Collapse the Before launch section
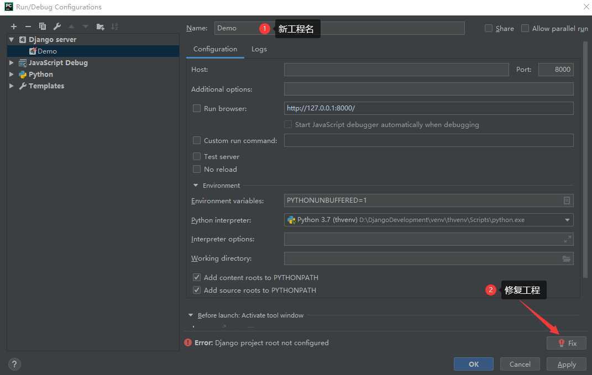Viewport: 592px width, 375px height. tap(191, 315)
